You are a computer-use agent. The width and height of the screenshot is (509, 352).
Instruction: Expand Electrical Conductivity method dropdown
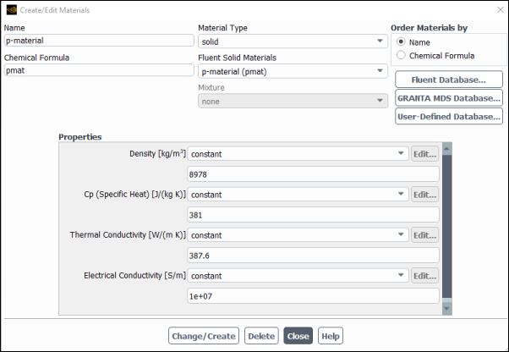click(x=298, y=275)
